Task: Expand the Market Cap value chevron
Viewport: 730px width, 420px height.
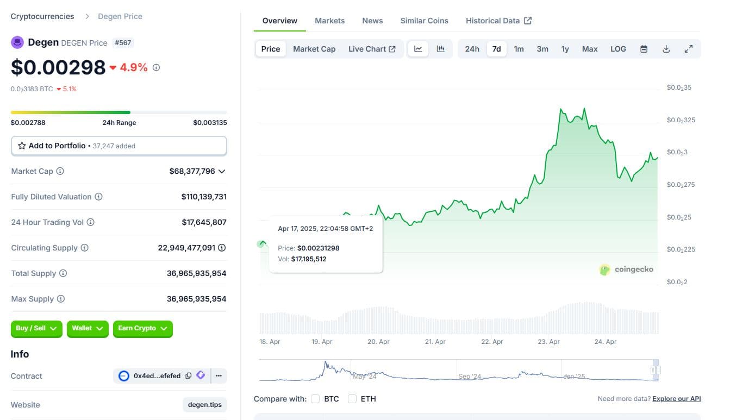Action: tap(222, 171)
